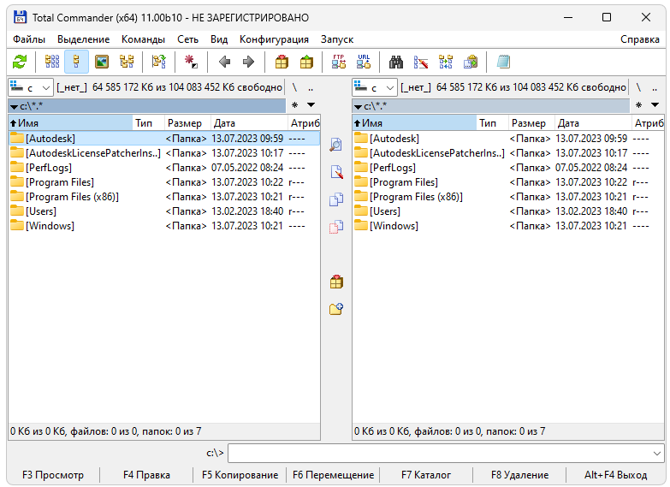Screen dimensions: 670x487
Task: Click the edit file icon between panels
Action: tap(336, 172)
